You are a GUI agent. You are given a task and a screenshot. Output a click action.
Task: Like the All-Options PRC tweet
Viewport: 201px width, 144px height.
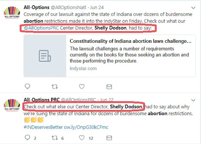(82, 137)
